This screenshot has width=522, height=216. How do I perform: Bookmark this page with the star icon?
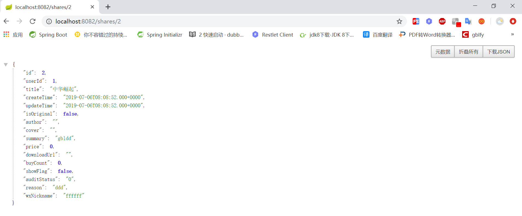pos(399,21)
